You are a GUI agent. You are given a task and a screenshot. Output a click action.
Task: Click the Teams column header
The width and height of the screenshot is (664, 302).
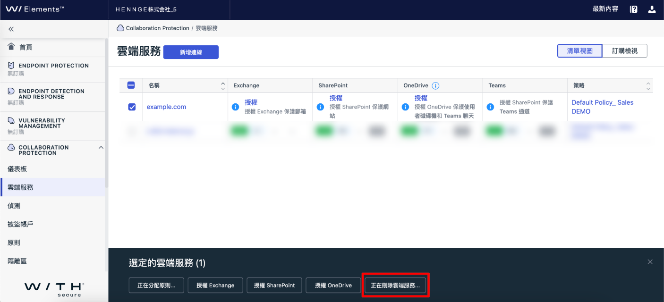[x=497, y=86]
